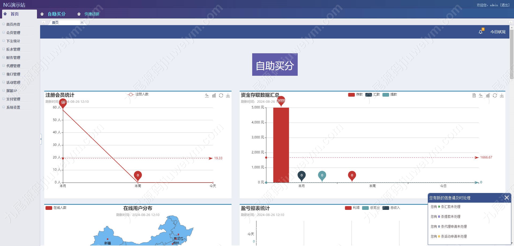Save funds deposit chart as image
This screenshot has width=514, height=246.
[502, 95]
